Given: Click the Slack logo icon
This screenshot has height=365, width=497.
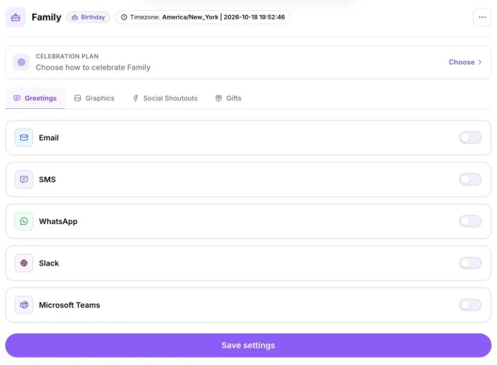Looking at the screenshot, I should pos(24,263).
